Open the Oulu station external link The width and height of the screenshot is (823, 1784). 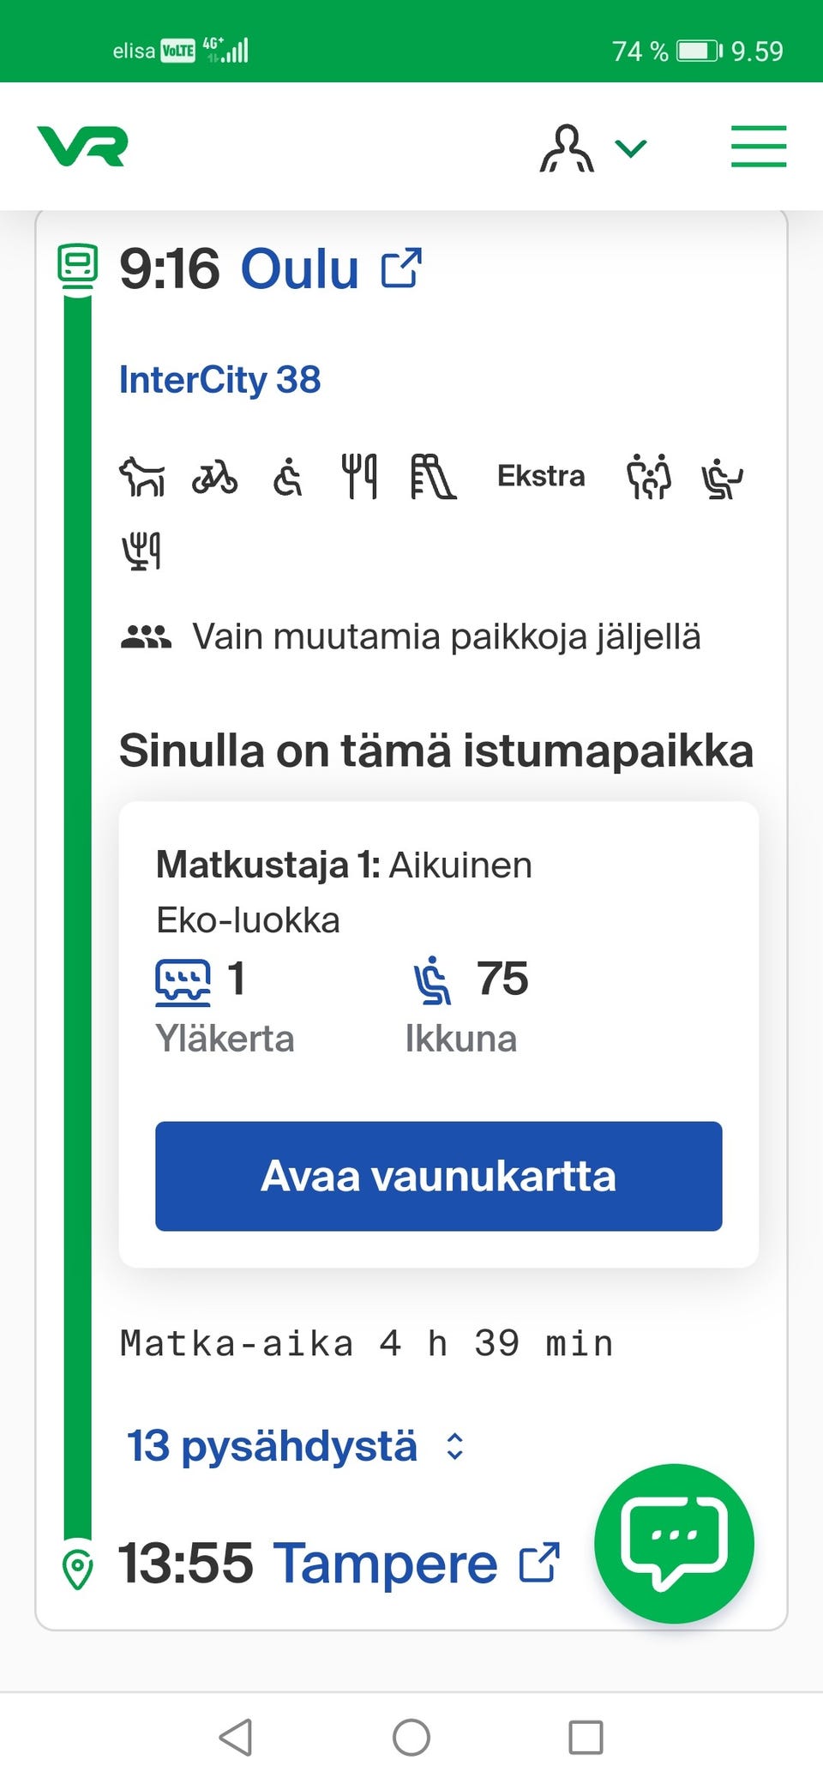(x=402, y=267)
